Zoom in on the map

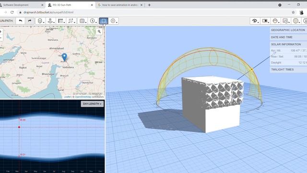(1, 32)
